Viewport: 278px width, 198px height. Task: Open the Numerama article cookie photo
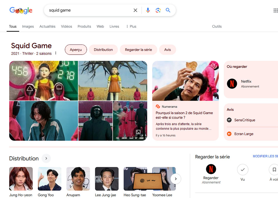pos(185,81)
